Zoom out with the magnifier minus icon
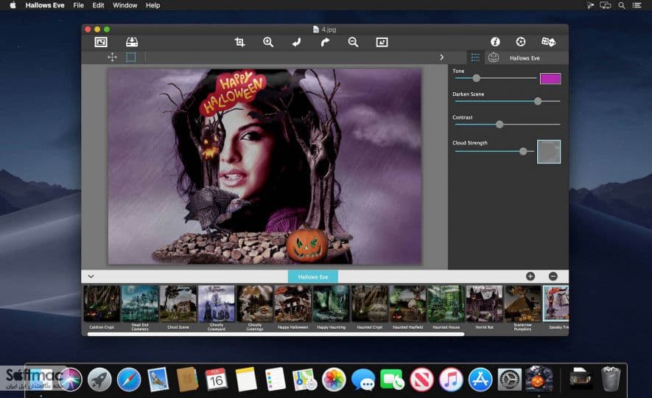The image size is (652, 398). [x=353, y=42]
